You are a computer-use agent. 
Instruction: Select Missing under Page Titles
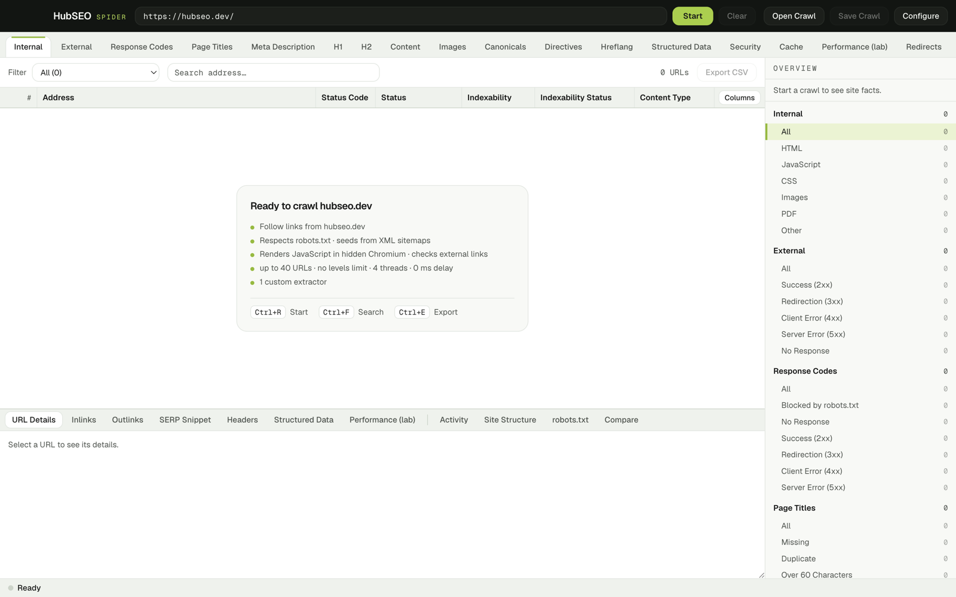[x=860, y=542]
